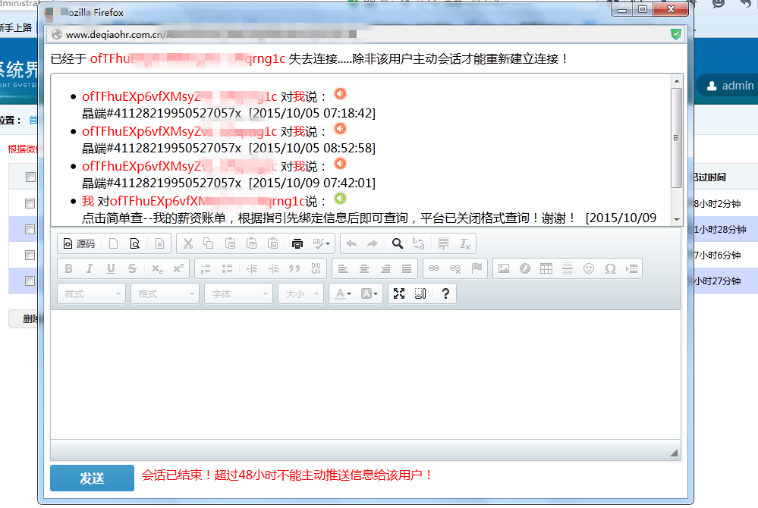Click the Cut scissors icon
This screenshot has width=758, height=508.
click(x=187, y=244)
